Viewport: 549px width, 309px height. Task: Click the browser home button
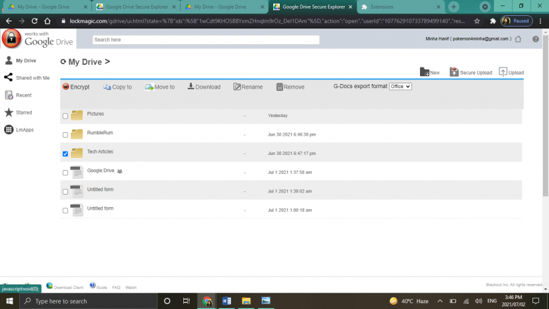point(47,21)
